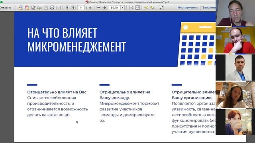Viewport: 255px width, 143px height.
Task: Click the convert PDF icon with red badge
Action: pos(27,8)
